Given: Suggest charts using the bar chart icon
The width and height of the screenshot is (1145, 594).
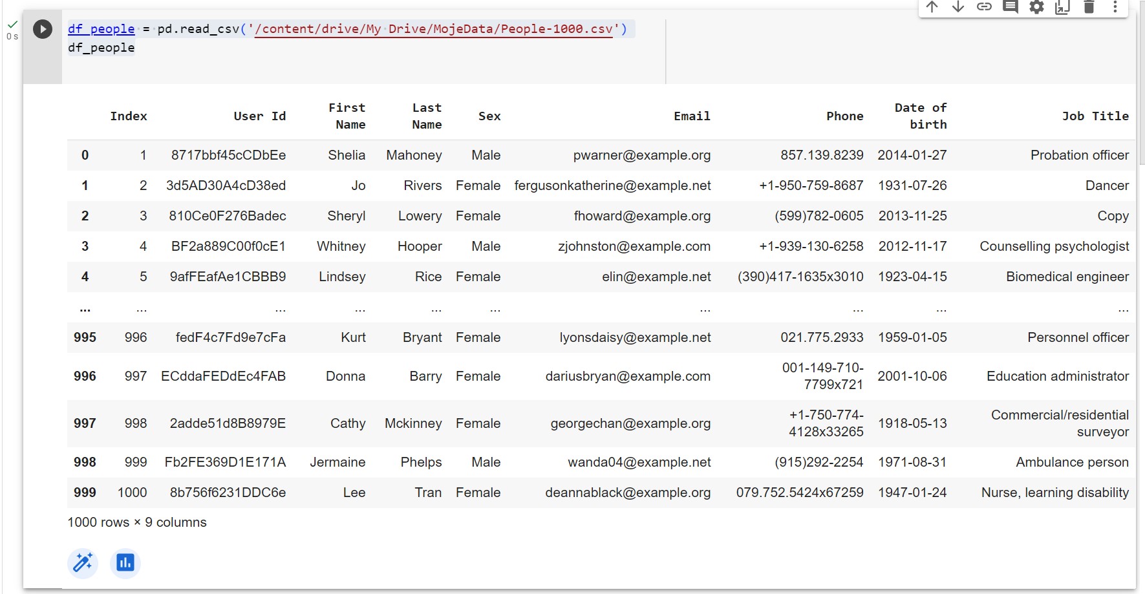Looking at the screenshot, I should click(x=125, y=563).
